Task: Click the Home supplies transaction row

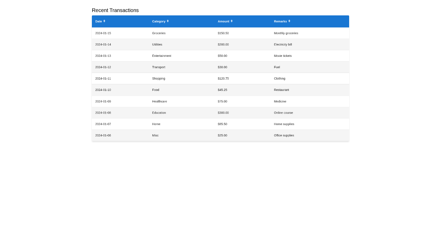Action: (x=220, y=124)
